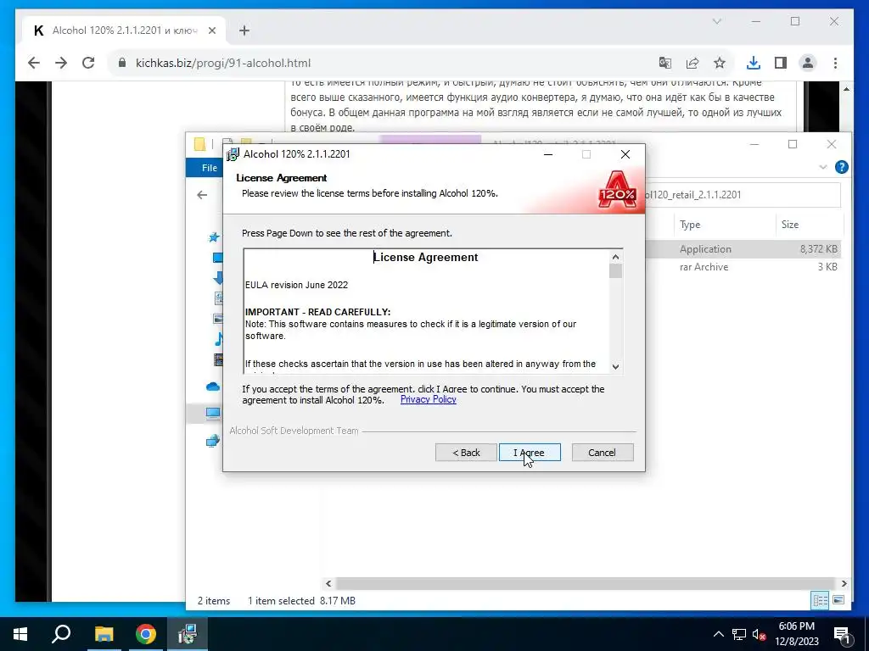Select Network icon in Explorer sidebar
The image size is (869, 651).
point(213,441)
